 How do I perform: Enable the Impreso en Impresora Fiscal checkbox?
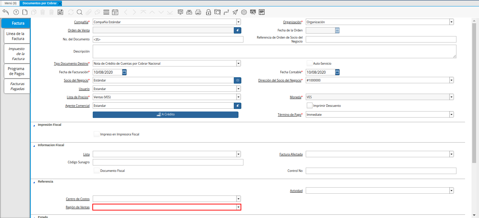click(x=97, y=134)
